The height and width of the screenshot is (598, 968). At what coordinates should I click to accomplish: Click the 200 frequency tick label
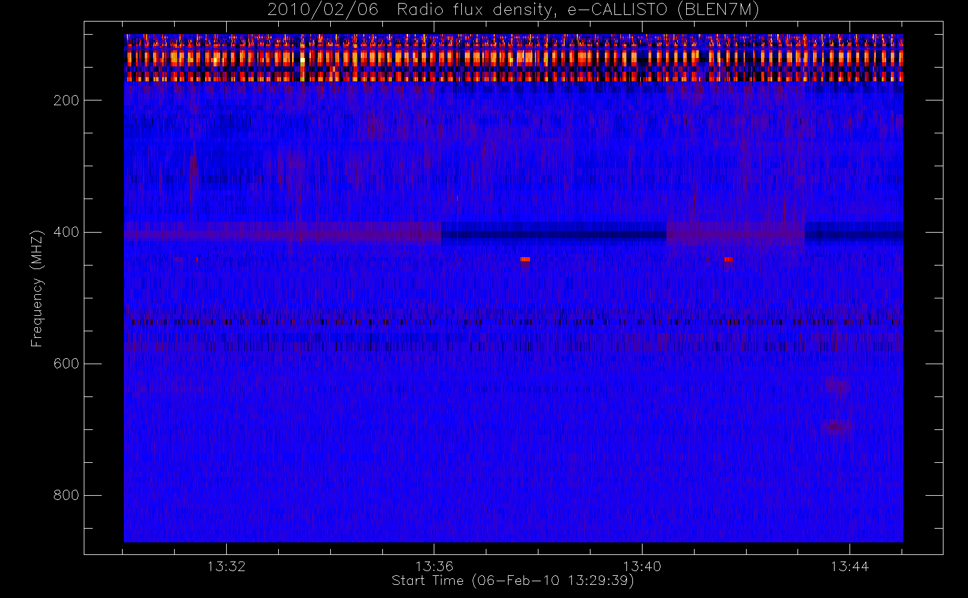click(x=66, y=100)
